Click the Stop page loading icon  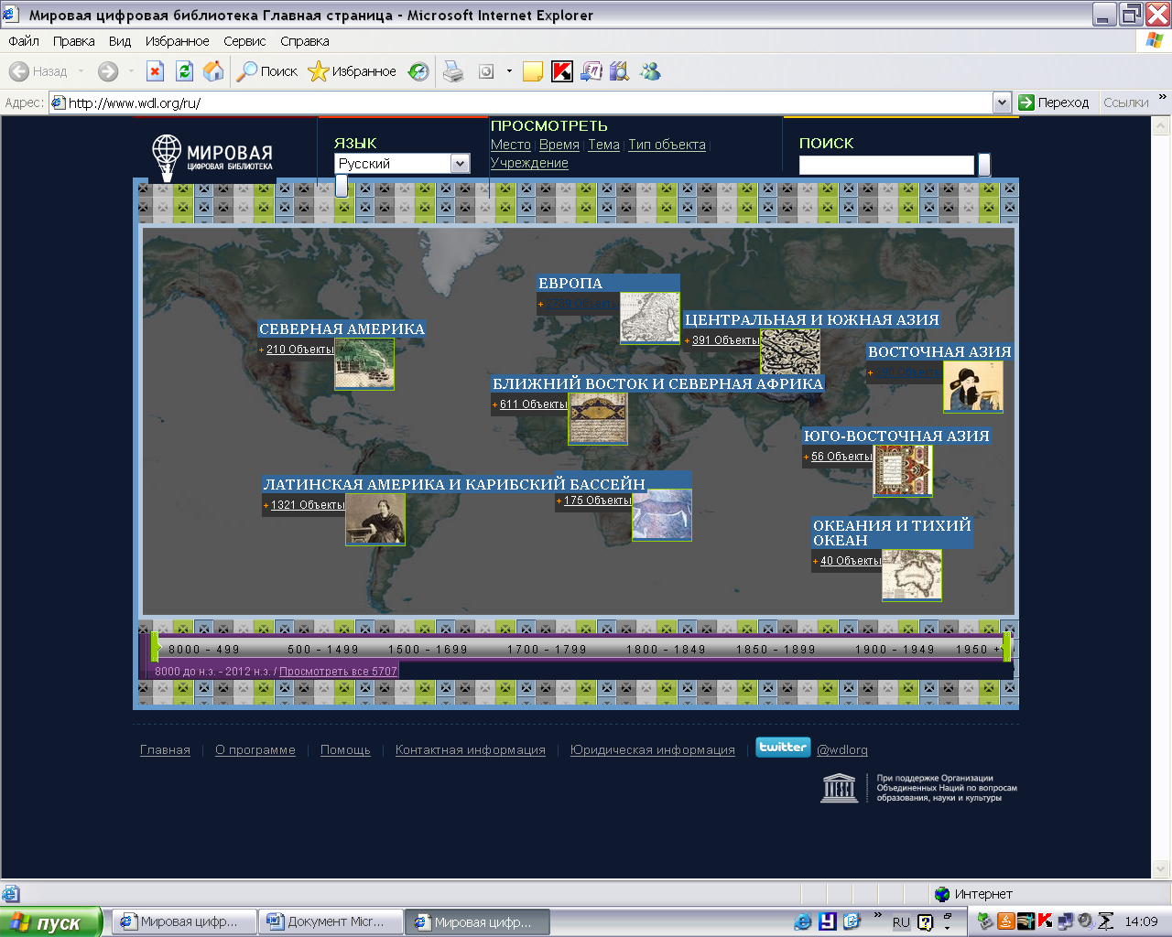(156, 71)
